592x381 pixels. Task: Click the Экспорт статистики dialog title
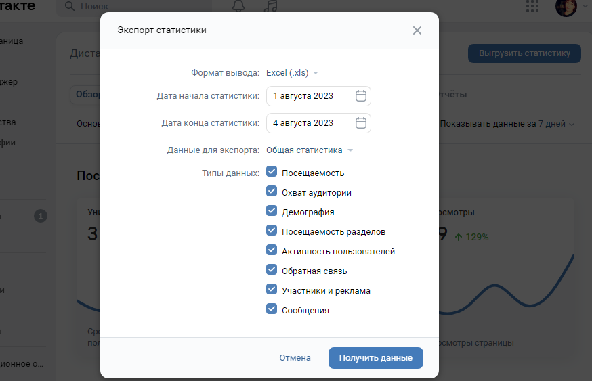click(162, 30)
